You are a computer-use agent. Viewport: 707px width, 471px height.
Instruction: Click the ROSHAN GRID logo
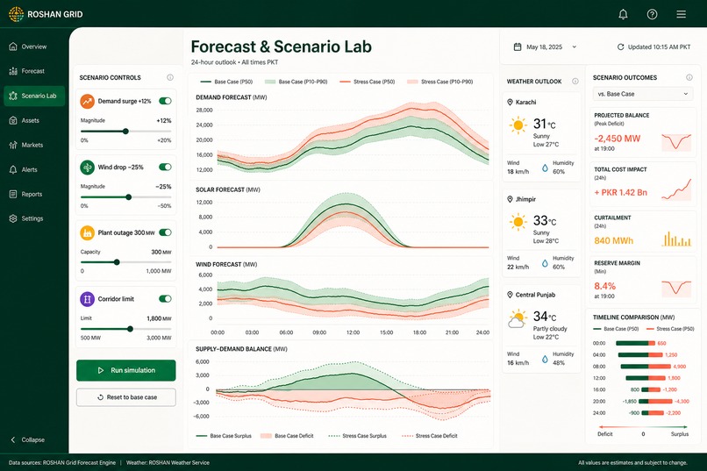click(x=46, y=14)
